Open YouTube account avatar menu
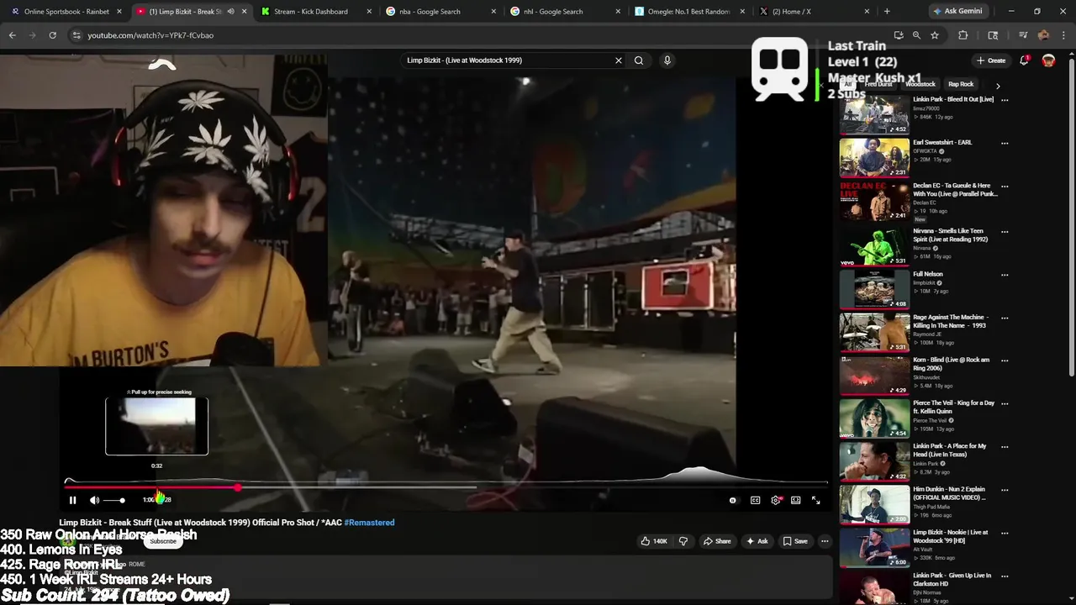 click(x=1048, y=60)
